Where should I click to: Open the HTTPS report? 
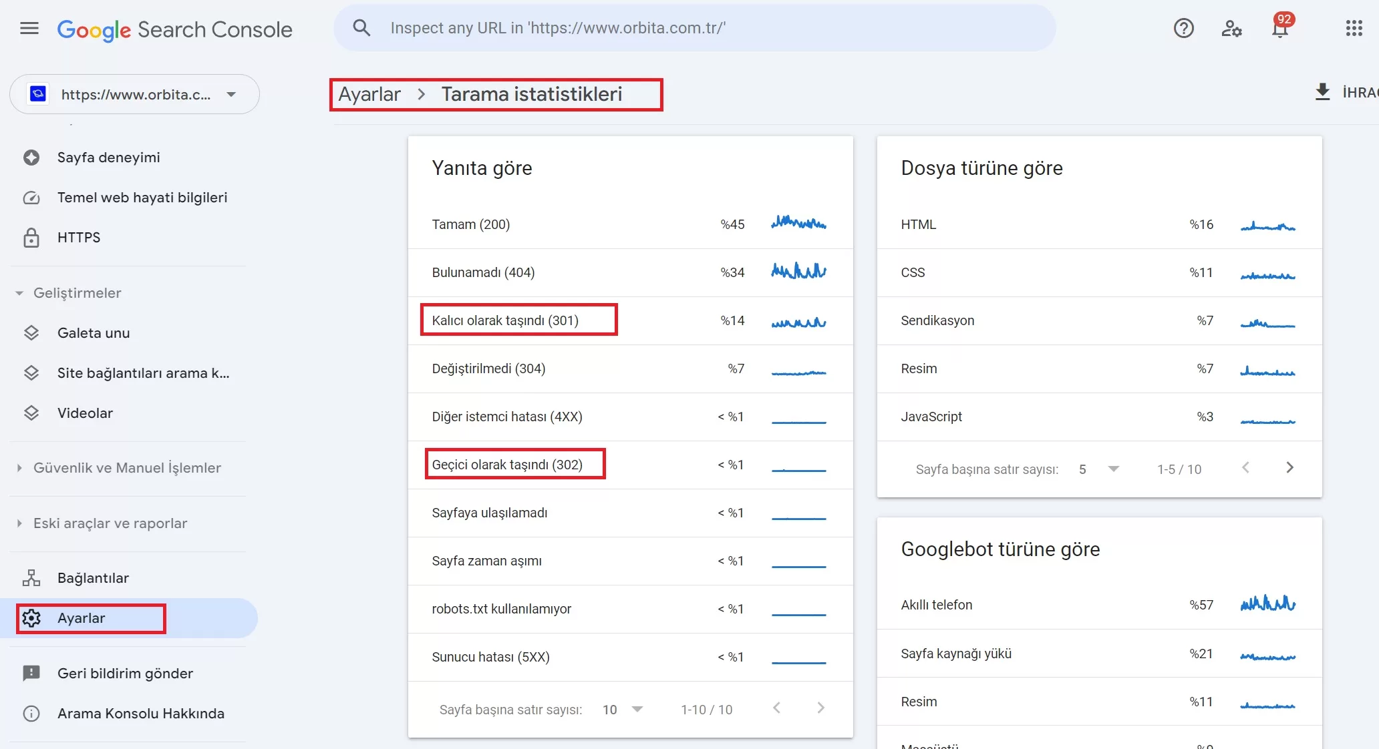point(129,238)
